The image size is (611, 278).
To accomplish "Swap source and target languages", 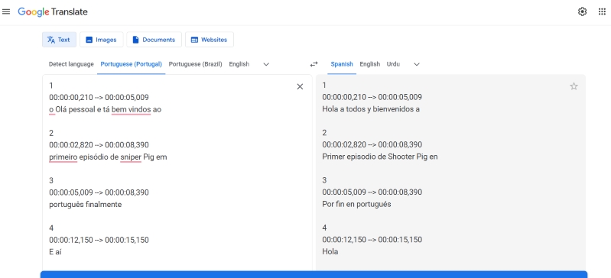I will click(x=314, y=64).
